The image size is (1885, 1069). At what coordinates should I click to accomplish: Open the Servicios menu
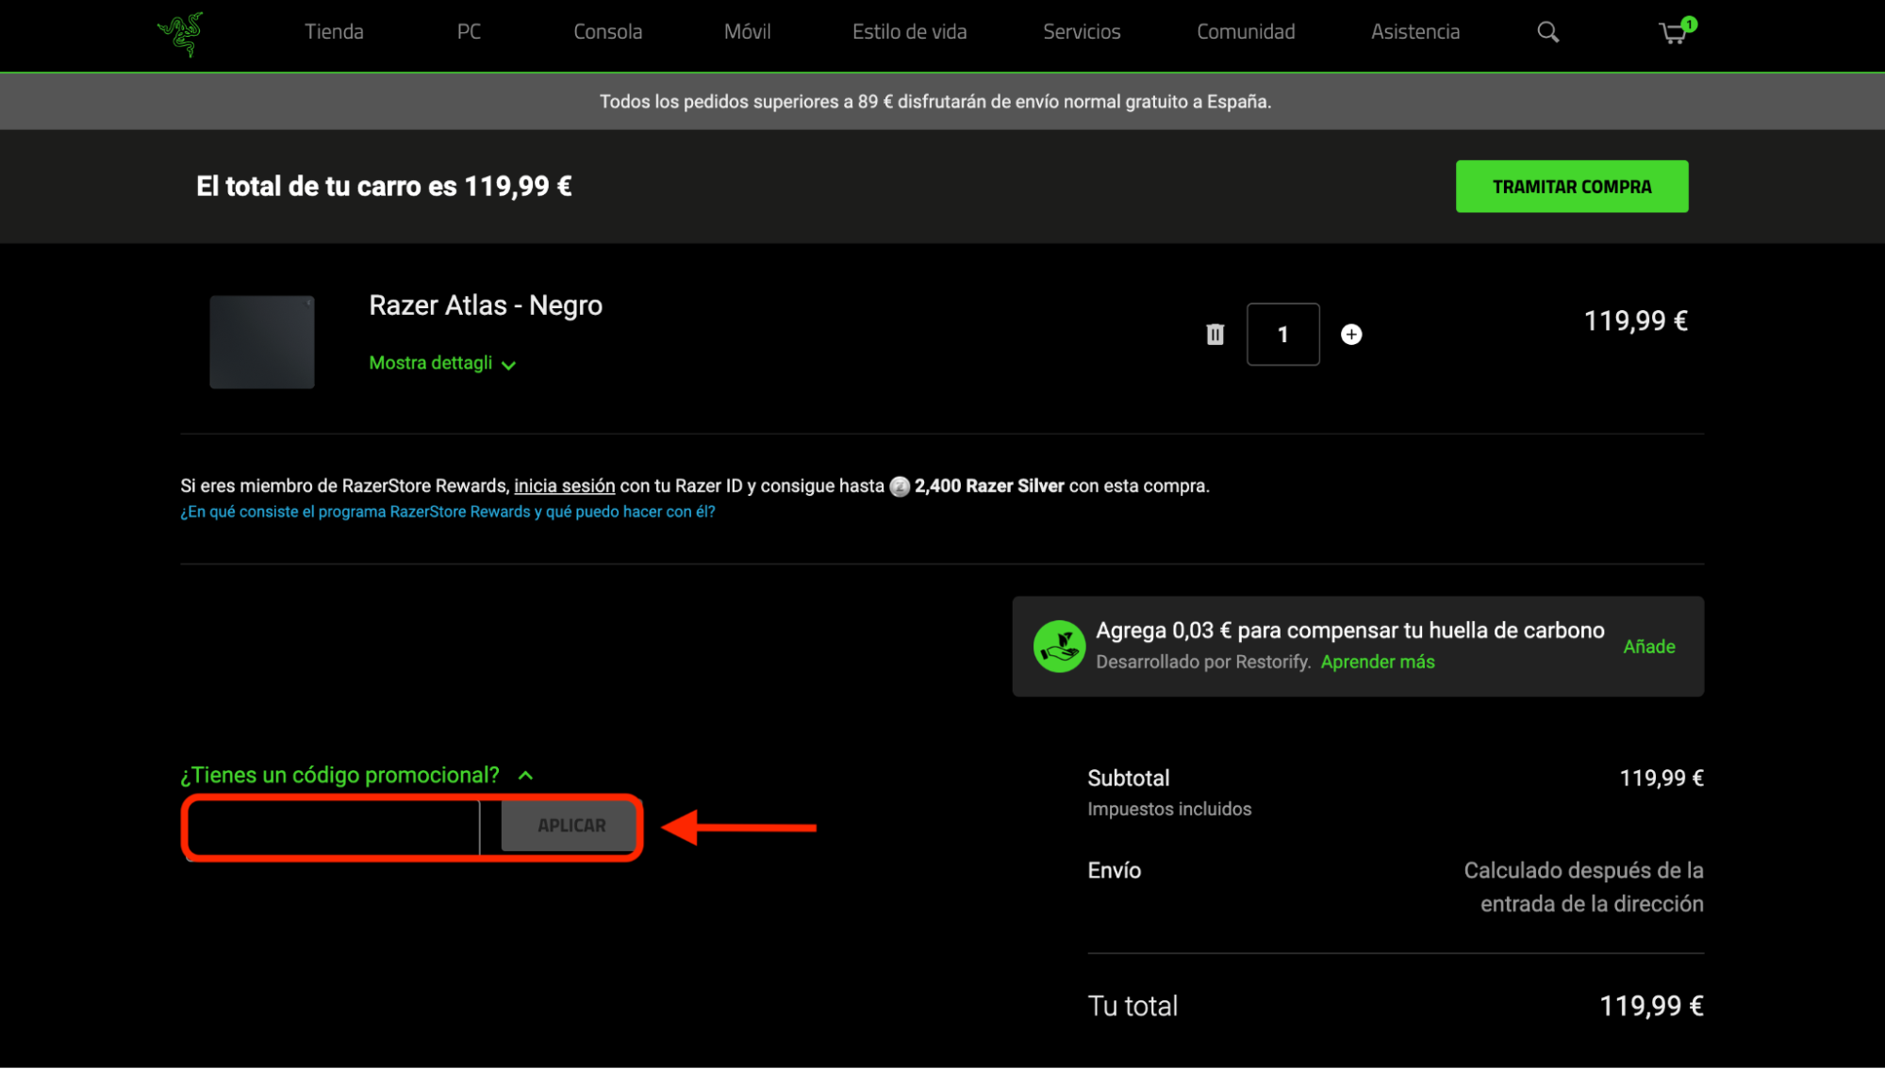(x=1082, y=32)
